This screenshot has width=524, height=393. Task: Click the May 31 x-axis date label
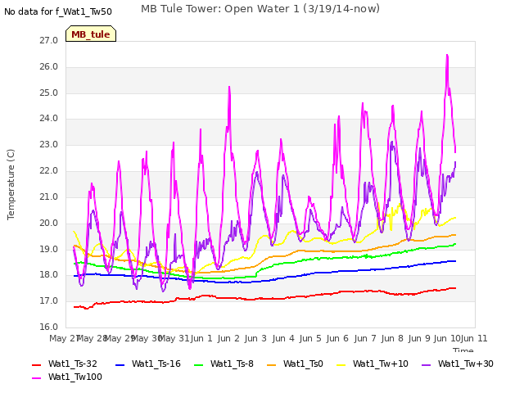point(174,338)
